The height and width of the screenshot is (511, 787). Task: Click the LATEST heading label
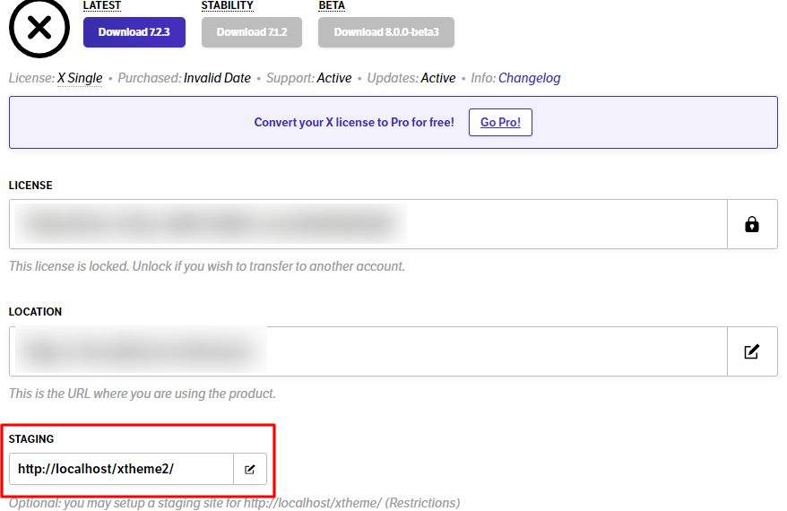tap(102, 5)
